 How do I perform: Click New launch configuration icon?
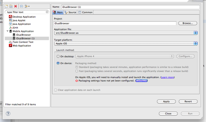pos(6,6)
